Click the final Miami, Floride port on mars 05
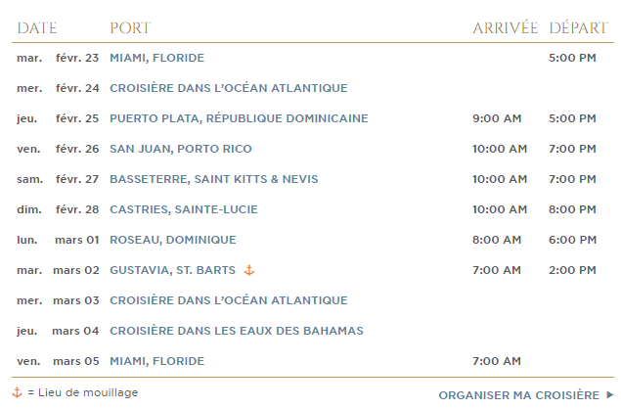 [x=156, y=361]
